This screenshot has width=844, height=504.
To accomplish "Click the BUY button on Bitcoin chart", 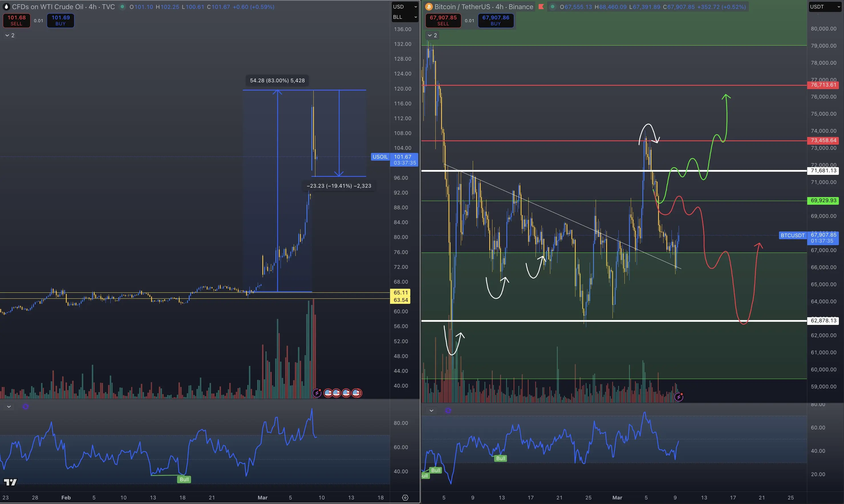I will [496, 21].
